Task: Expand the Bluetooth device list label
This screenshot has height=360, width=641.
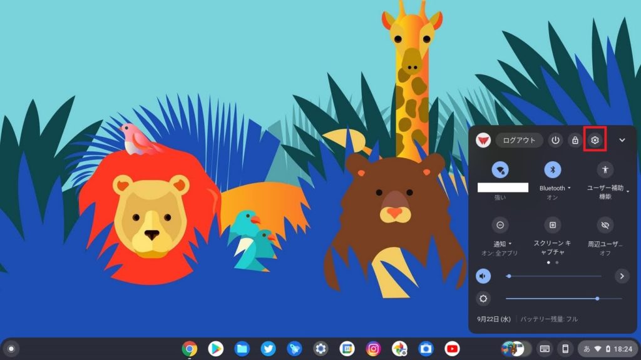Action: [555, 188]
